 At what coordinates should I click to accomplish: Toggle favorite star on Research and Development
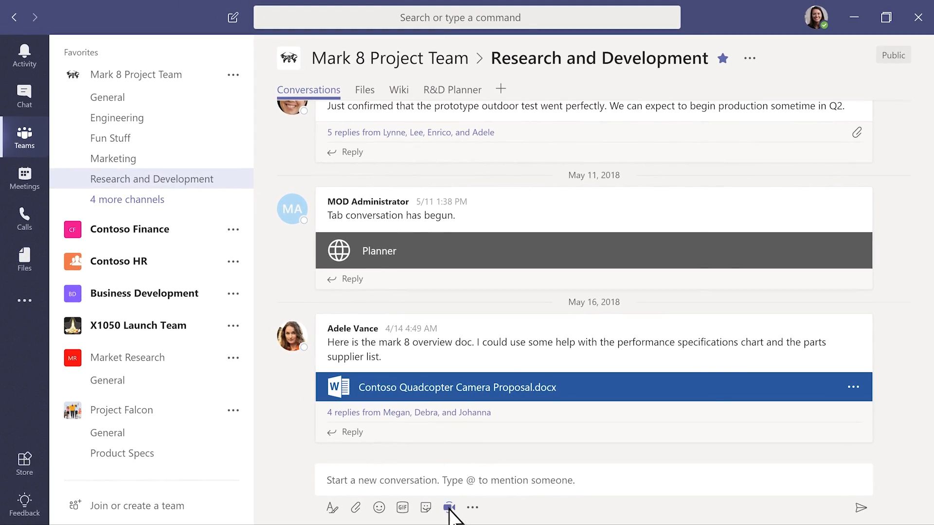tap(723, 58)
